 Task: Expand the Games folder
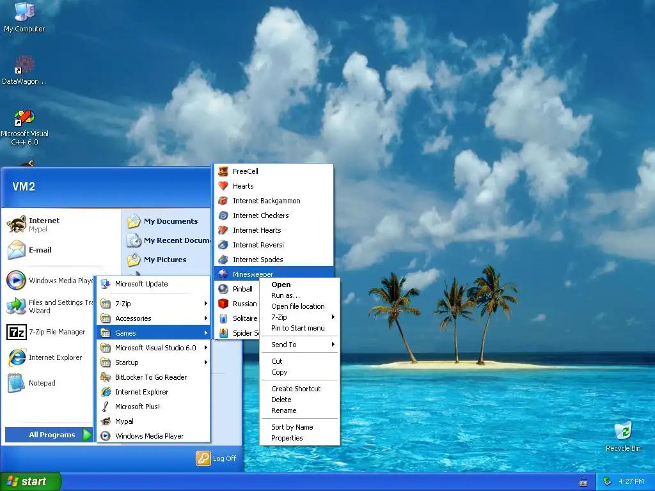pyautogui.click(x=154, y=332)
